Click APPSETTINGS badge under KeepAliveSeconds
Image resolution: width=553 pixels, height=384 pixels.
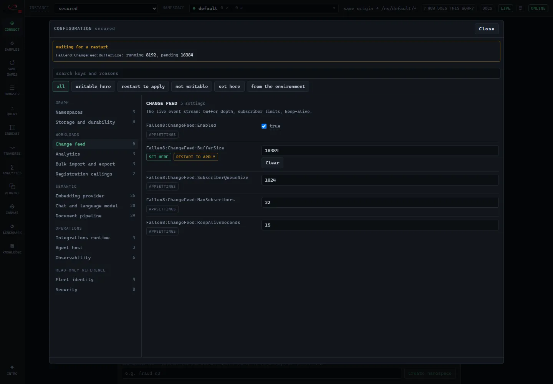coord(162,232)
